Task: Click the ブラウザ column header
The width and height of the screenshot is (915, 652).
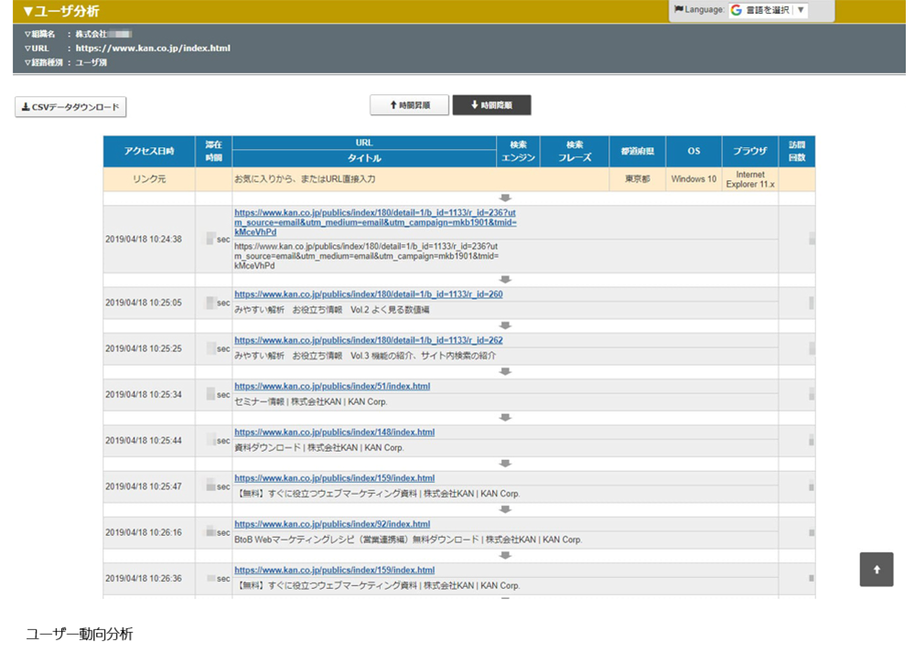Action: click(750, 152)
